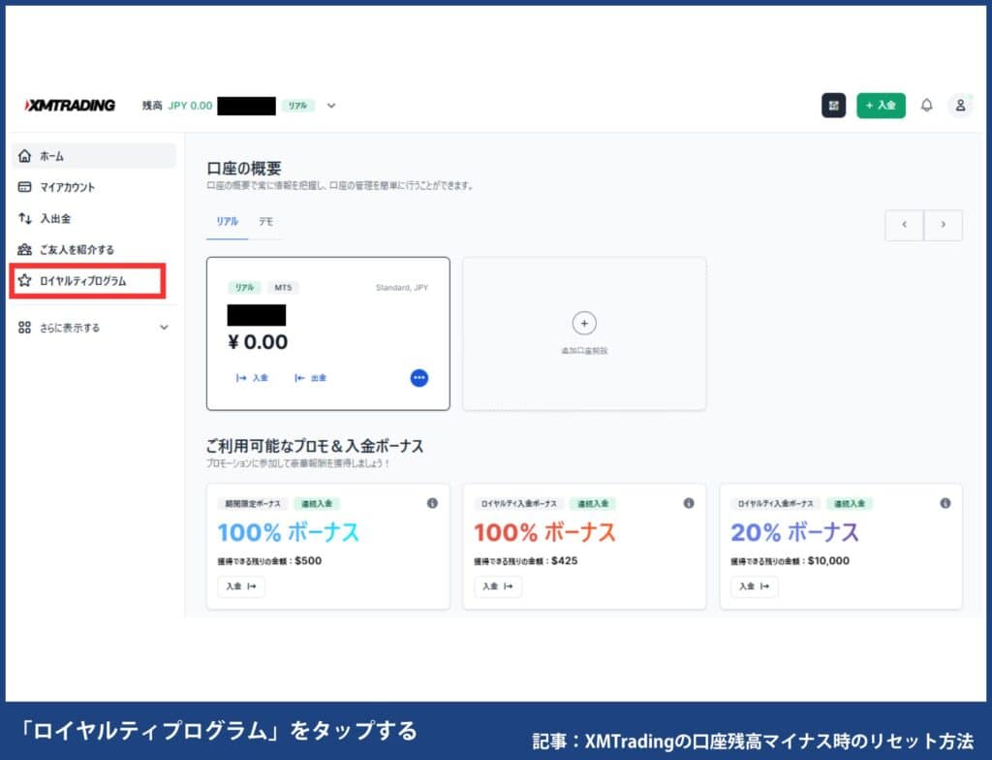Image resolution: width=992 pixels, height=760 pixels.
Task: Click the people icon beside ご友人を紹介する
Action: (24, 249)
